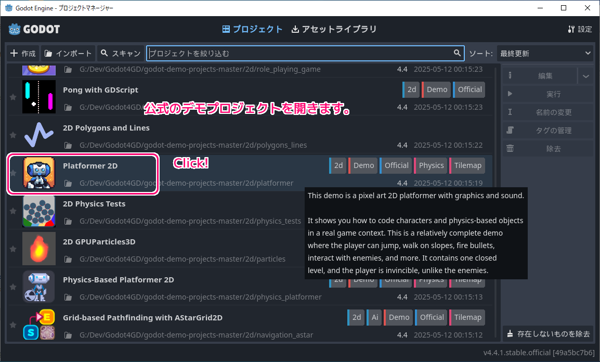Click the Grid-based Pathfinding project icon

tap(39, 325)
